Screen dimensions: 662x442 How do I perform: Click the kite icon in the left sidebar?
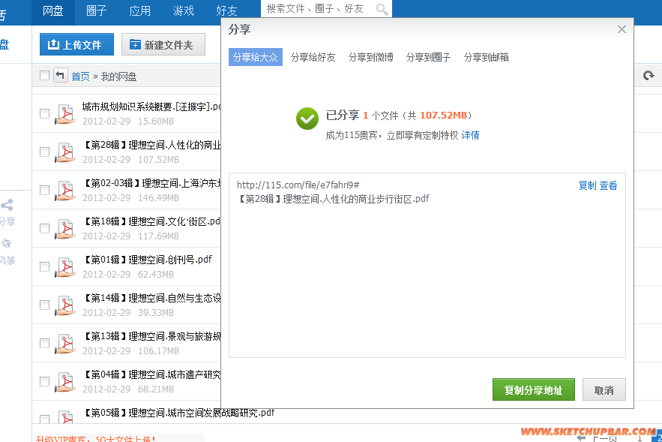tap(6, 243)
